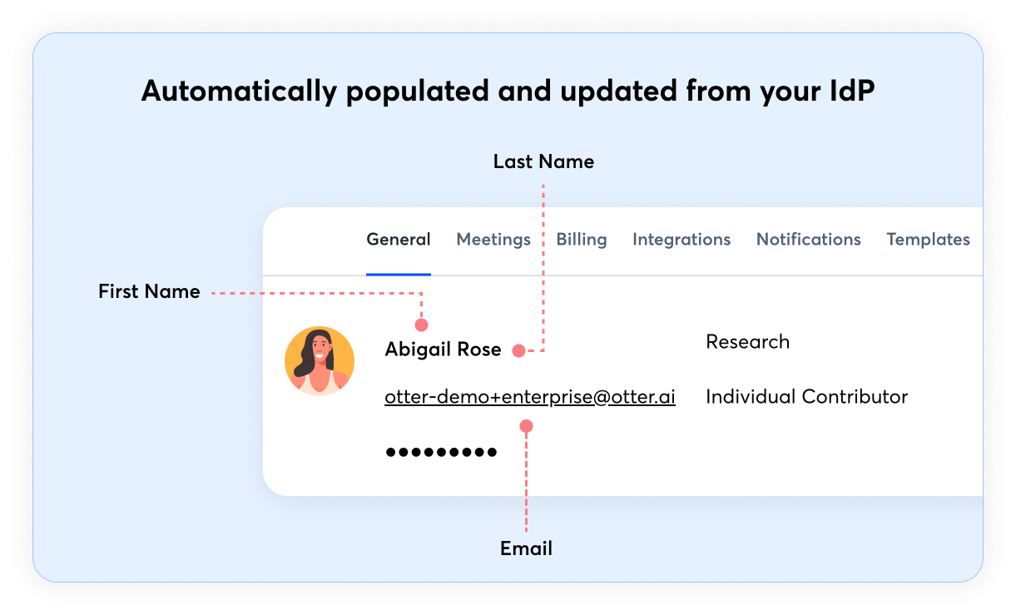The height and width of the screenshot is (615, 1016).
Task: Go to the Billing tab
Action: [x=582, y=240]
